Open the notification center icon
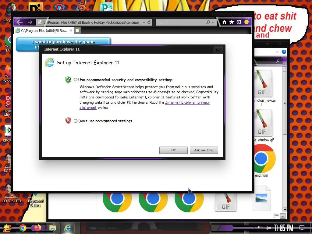 coord(302,228)
